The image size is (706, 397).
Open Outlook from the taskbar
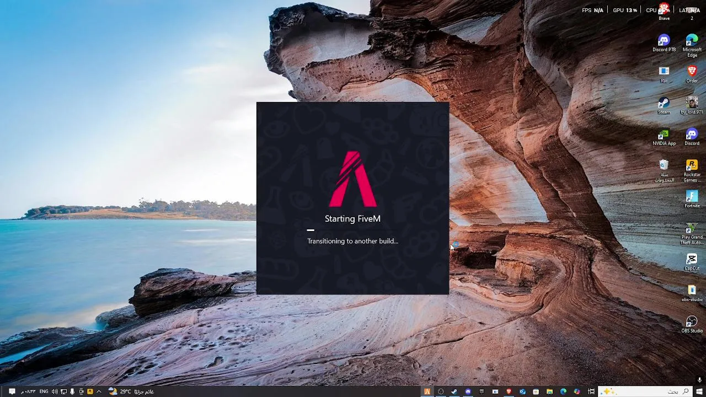[522, 391]
